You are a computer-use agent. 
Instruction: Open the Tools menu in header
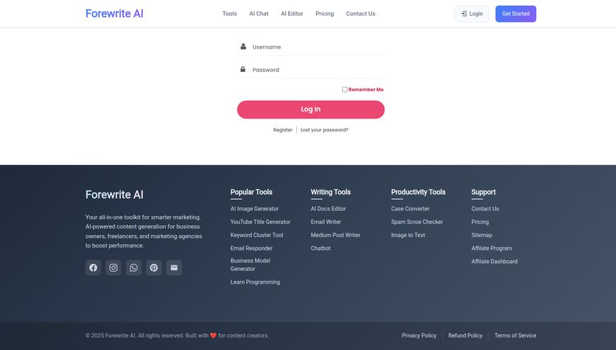229,13
